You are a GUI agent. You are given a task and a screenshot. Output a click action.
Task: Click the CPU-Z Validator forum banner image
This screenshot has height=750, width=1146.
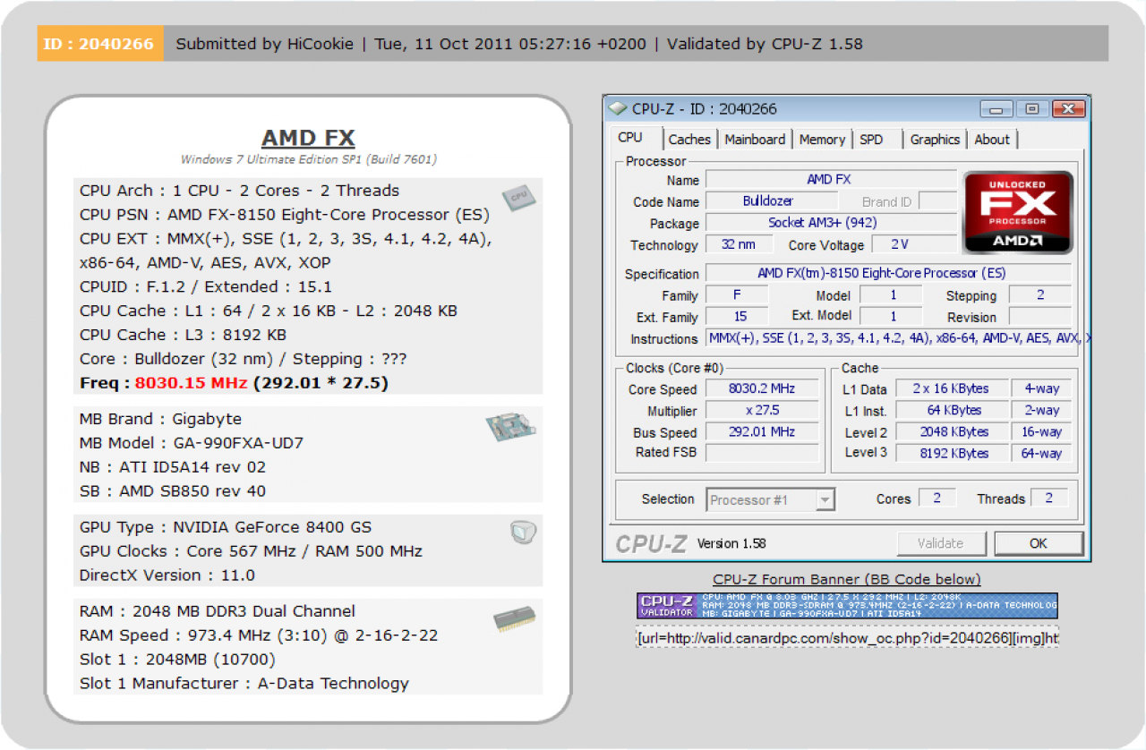(x=847, y=605)
